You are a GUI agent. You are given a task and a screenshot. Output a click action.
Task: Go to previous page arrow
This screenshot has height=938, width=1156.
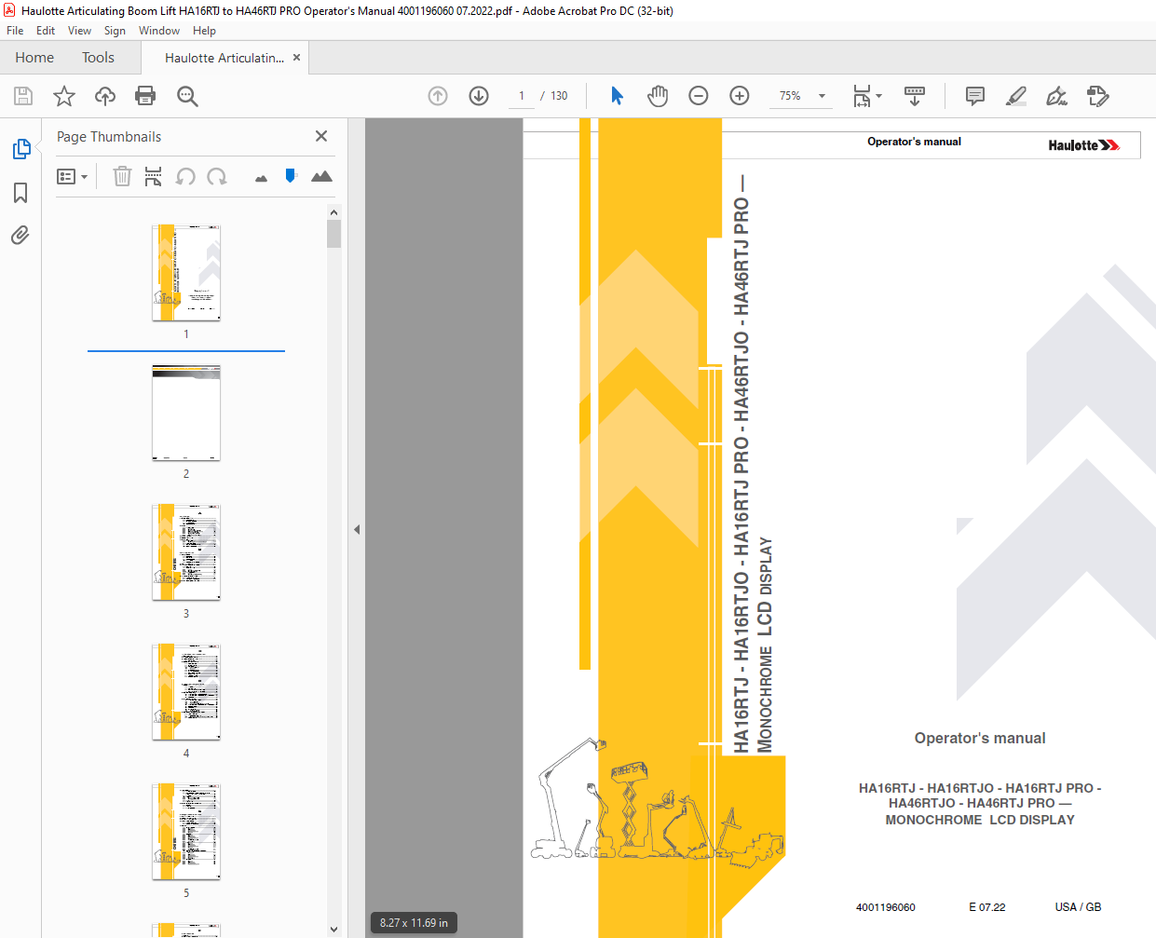[x=438, y=96]
